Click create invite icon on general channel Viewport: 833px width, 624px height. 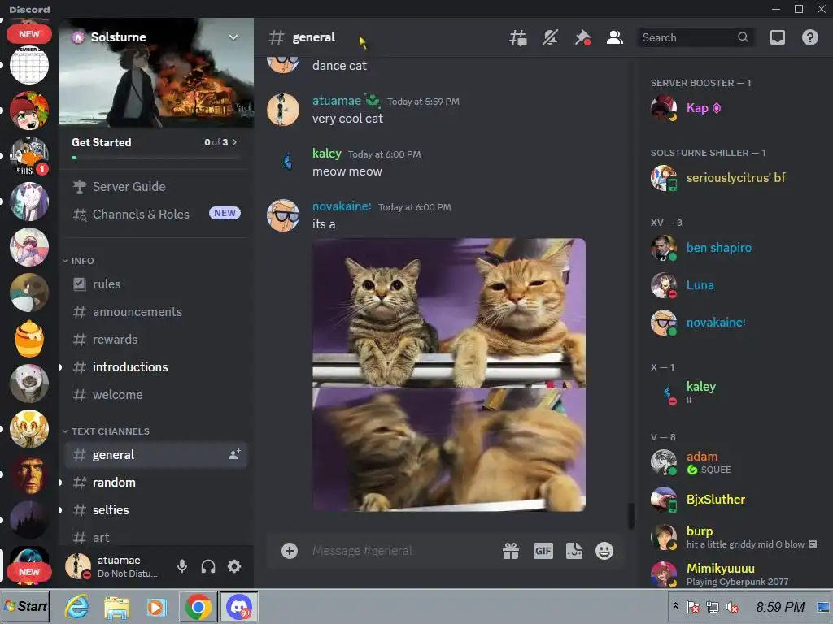click(234, 455)
